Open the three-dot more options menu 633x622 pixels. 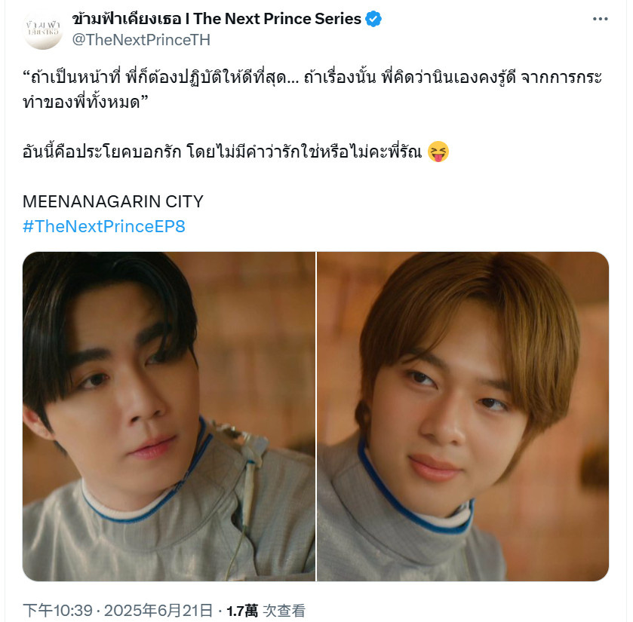pyautogui.click(x=600, y=19)
